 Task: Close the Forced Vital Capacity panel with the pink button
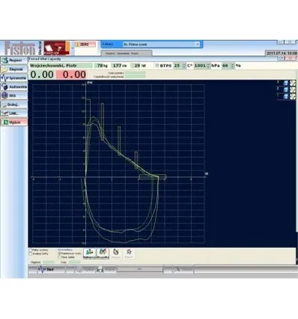tap(291, 59)
